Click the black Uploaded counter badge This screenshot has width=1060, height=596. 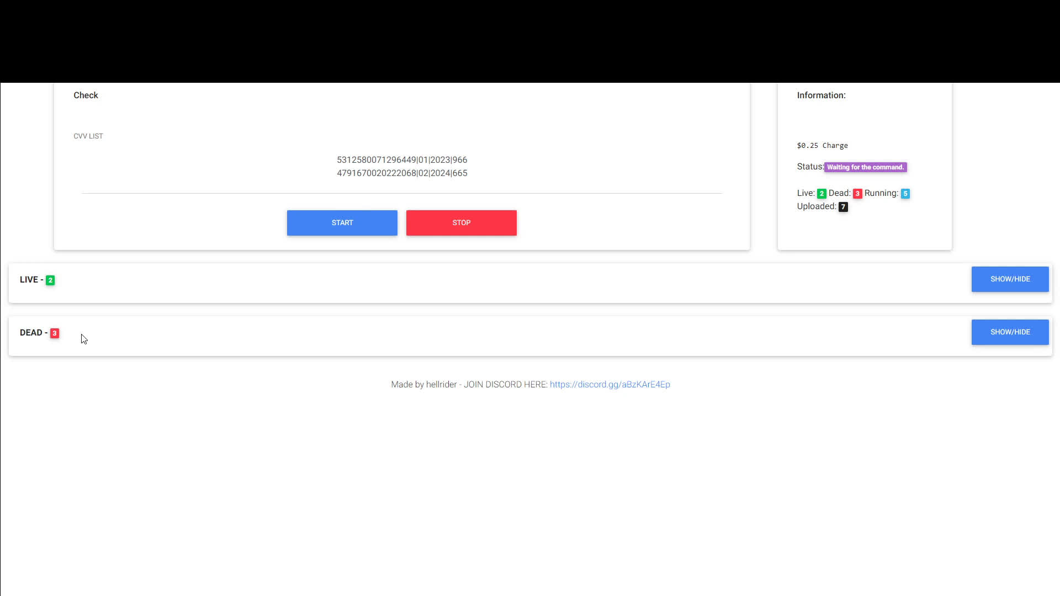pos(843,206)
